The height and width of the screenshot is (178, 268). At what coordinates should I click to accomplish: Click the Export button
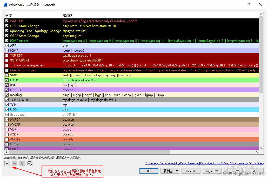pyautogui.click(x=233, y=171)
